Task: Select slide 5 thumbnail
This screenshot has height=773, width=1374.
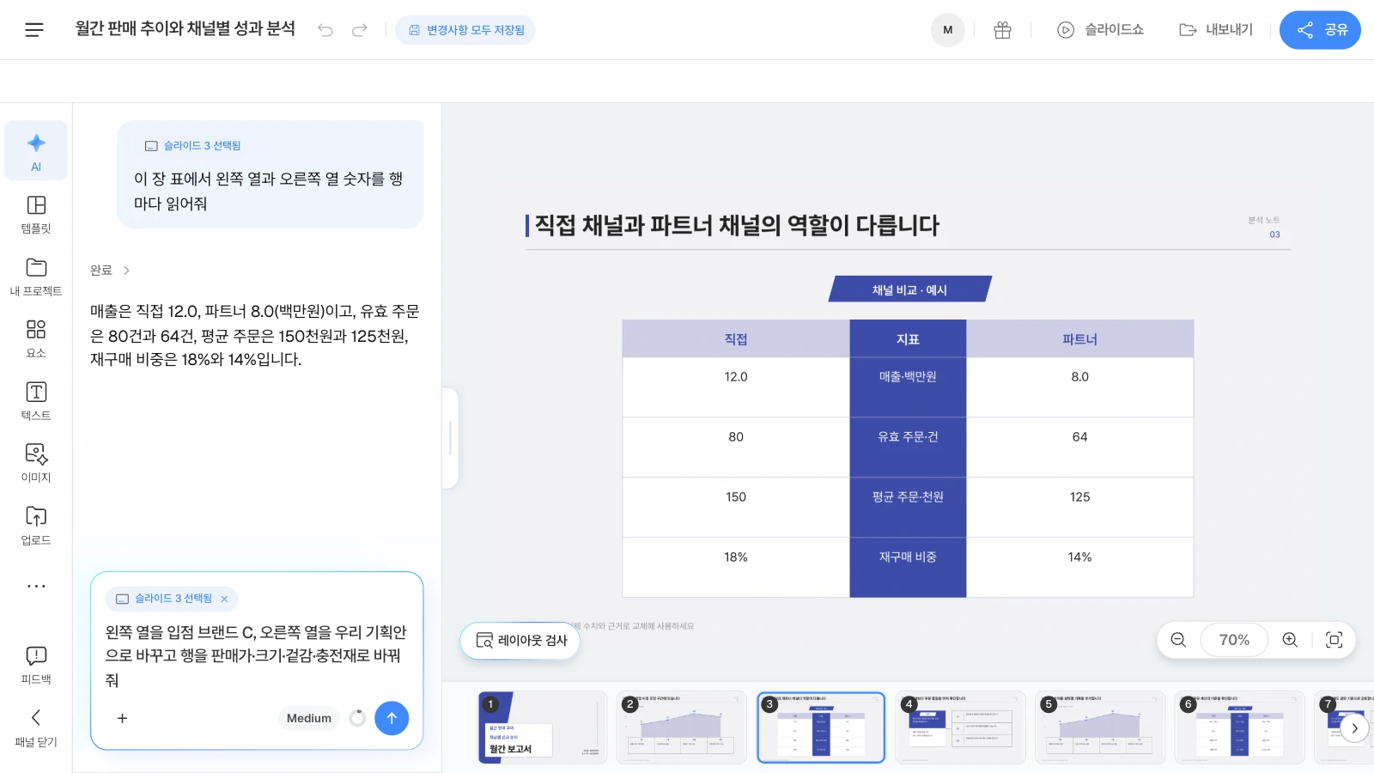Action: click(1100, 727)
